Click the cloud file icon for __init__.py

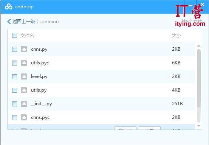click(x=24, y=104)
